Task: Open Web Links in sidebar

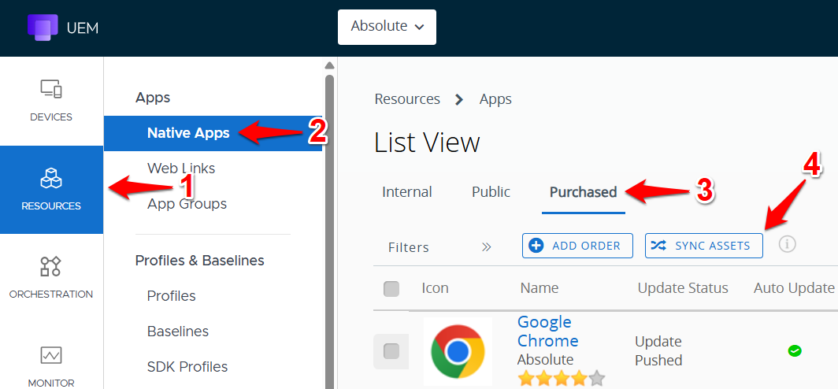Action: [x=181, y=169]
